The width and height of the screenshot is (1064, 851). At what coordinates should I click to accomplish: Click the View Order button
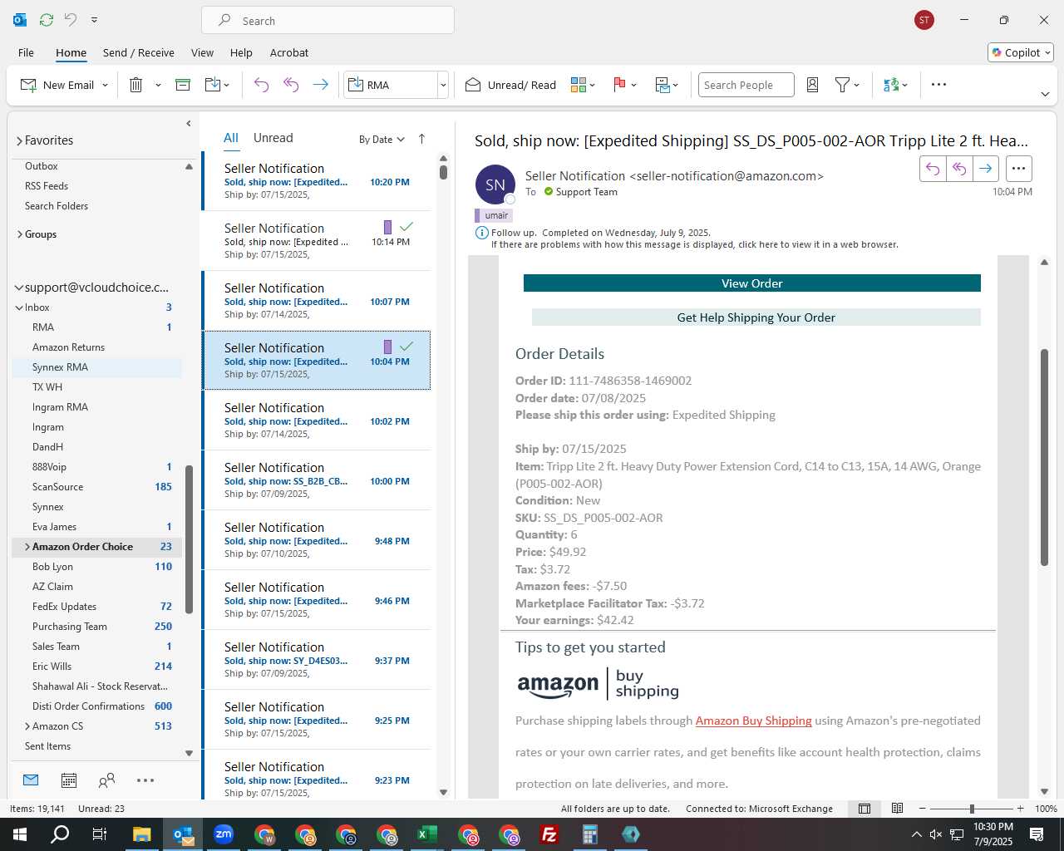point(751,283)
